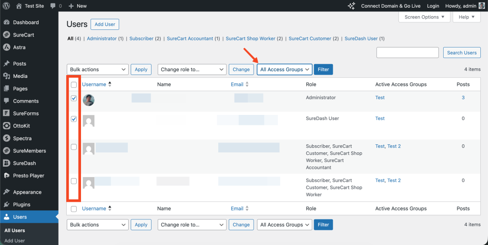Click the SureForms sidebar icon
Screen dimensions: 488x245
7,113
